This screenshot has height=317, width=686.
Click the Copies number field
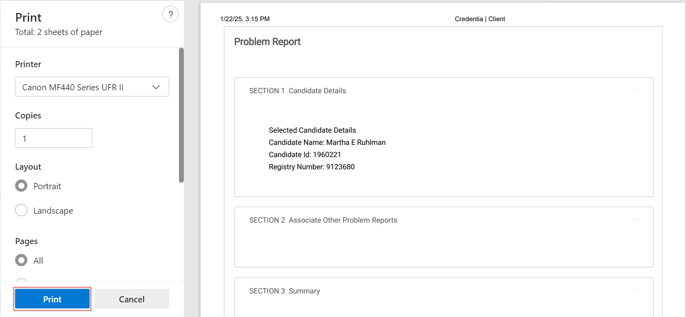click(53, 138)
